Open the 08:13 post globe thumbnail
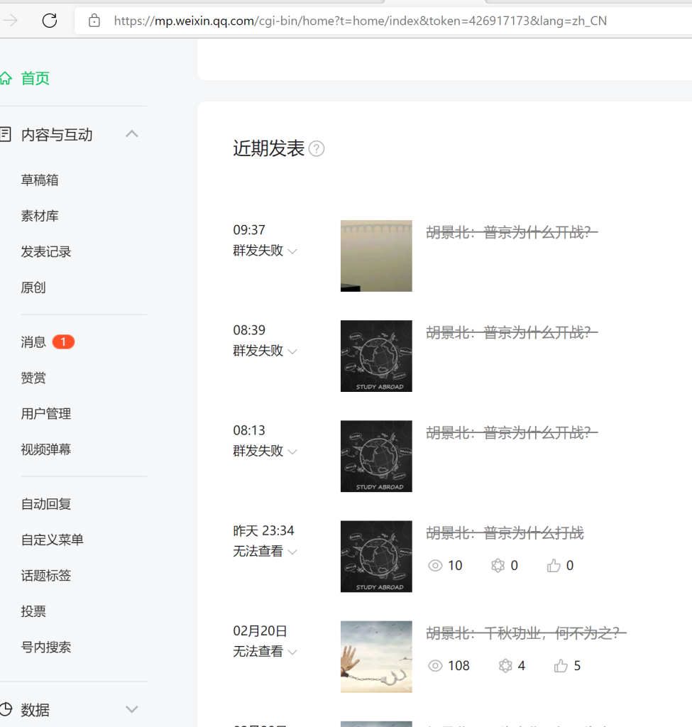This screenshot has width=692, height=727. (376, 457)
